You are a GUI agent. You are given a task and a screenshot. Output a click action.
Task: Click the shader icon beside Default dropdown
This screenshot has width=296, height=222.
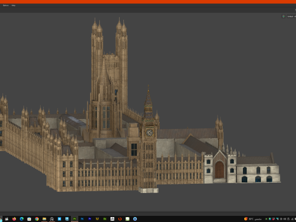(x=284, y=16)
